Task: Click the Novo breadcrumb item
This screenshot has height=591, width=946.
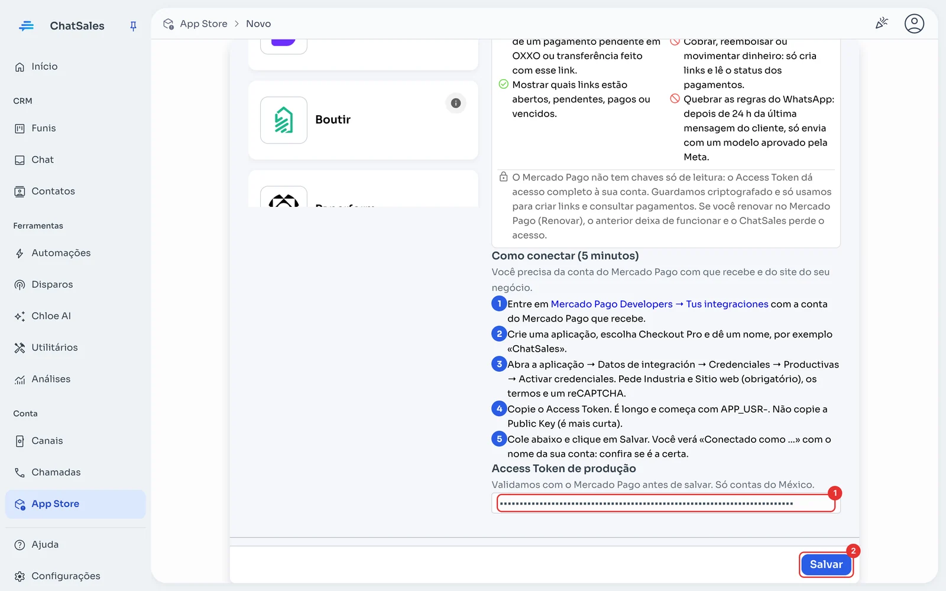Action: coord(258,24)
